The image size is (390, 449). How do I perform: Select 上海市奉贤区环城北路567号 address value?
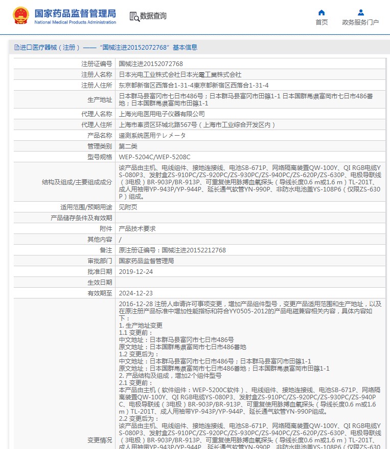[x=197, y=125]
